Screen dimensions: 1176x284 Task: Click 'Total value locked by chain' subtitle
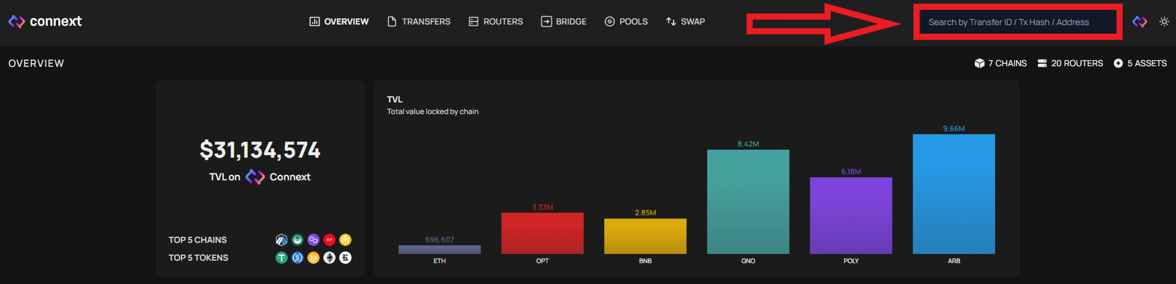click(x=432, y=112)
